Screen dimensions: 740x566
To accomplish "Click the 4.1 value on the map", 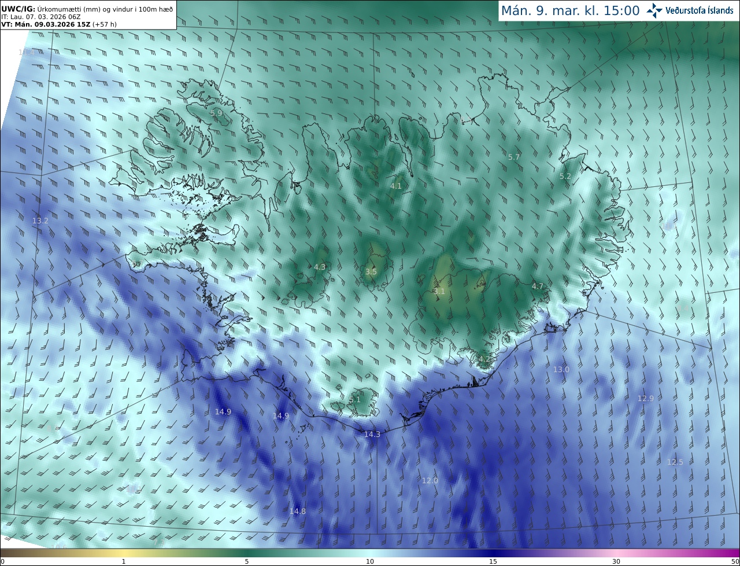I will coord(395,186).
